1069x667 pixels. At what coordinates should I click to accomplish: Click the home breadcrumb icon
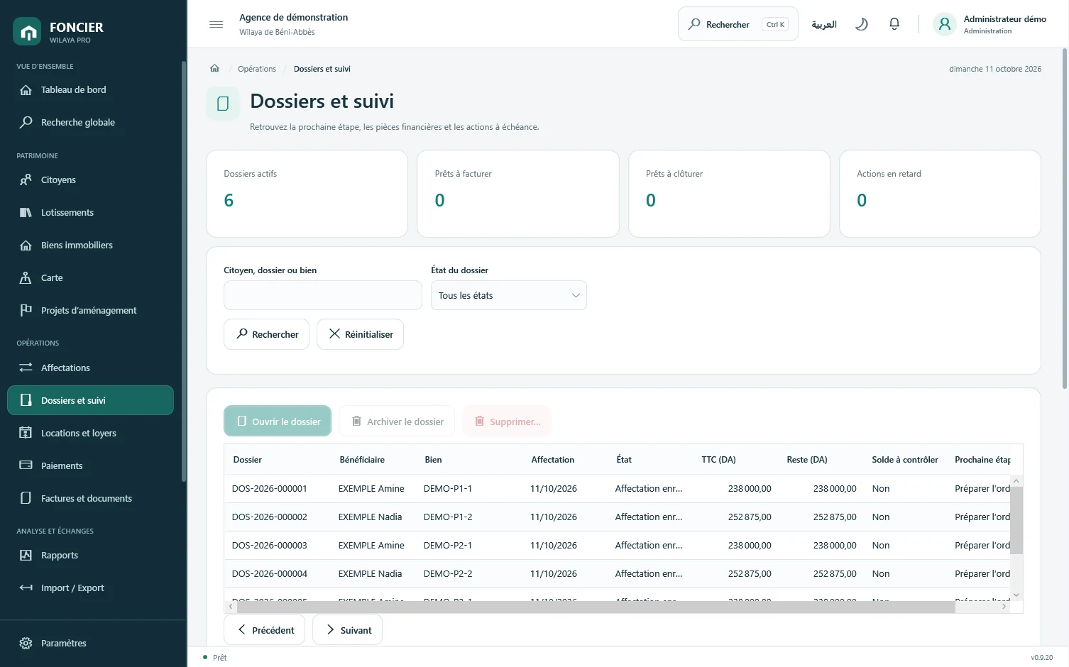(x=214, y=69)
